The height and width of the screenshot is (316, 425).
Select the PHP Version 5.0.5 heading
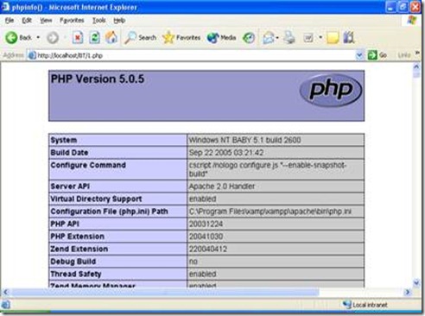98,79
